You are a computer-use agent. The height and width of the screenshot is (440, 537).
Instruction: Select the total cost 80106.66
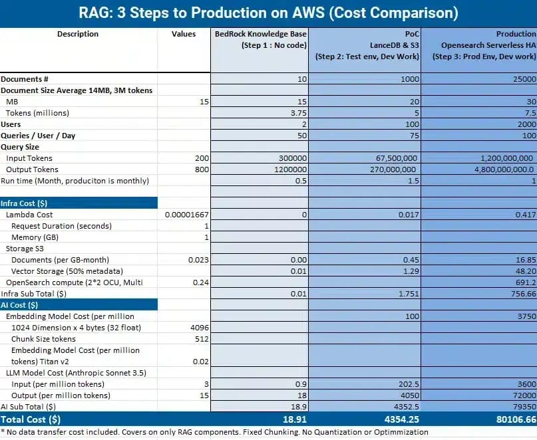click(x=516, y=419)
